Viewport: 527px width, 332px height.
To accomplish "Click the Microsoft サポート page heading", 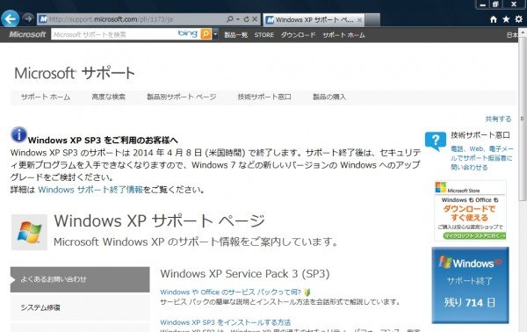I will [x=75, y=73].
